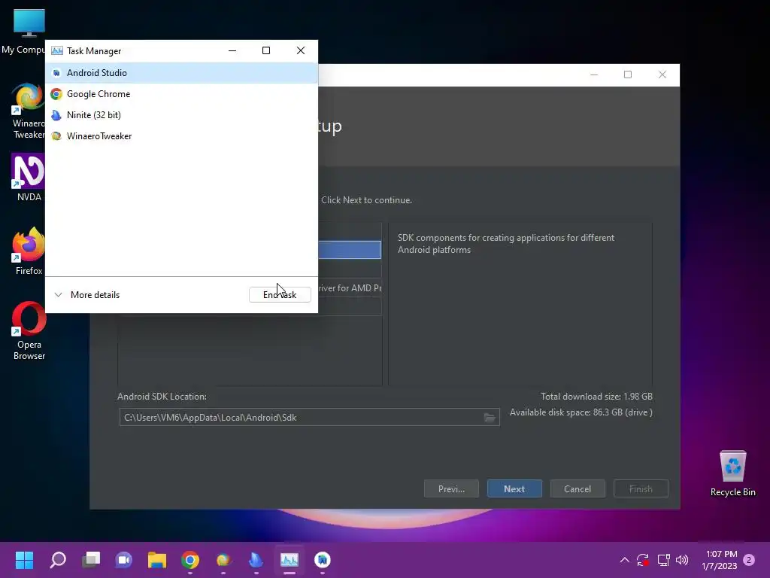
Task: Maximize the Android Studio setup window
Action: (x=628, y=75)
